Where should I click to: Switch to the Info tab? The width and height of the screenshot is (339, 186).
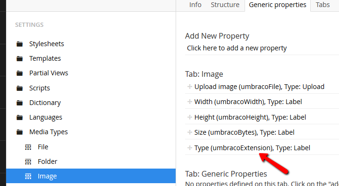coord(195,5)
